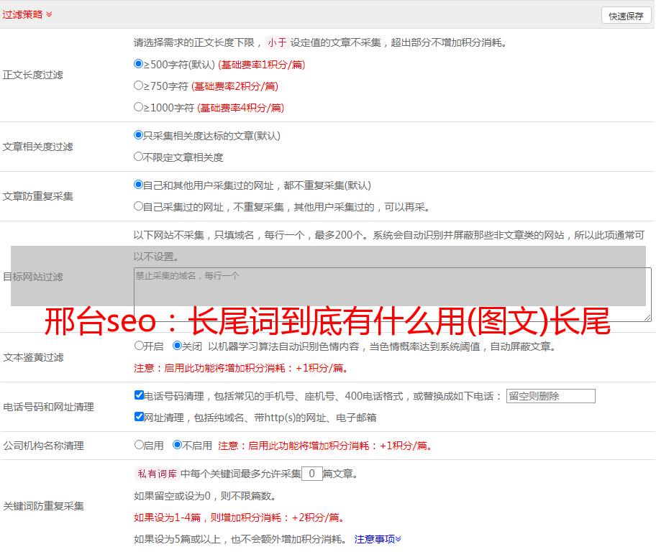This screenshot has height=552, width=656.
Task: Click the (基础费率4积分/篇) red note
Action: [240, 108]
